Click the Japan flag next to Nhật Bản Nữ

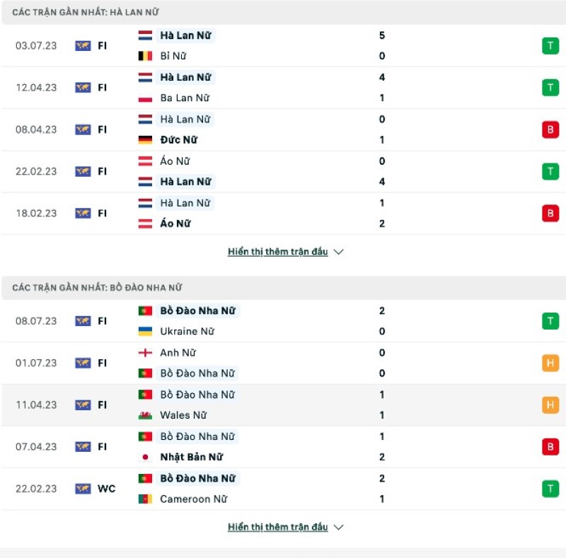click(x=145, y=458)
